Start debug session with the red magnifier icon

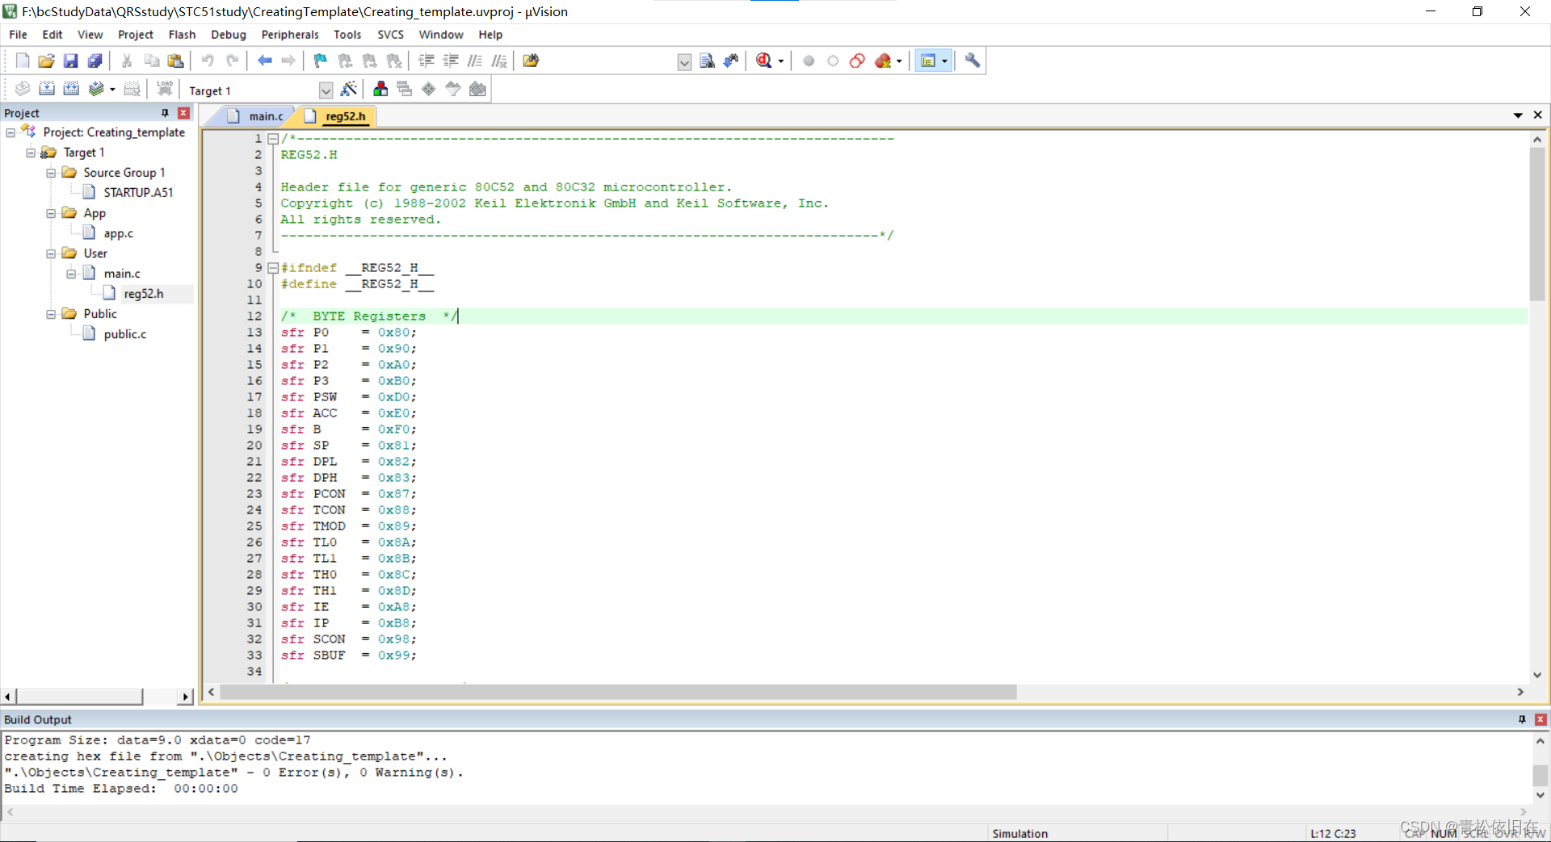(x=763, y=61)
